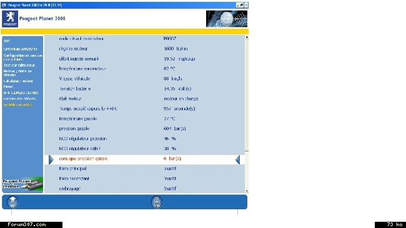Image resolution: width=406 pixels, height=228 pixels.
Task: Click the scrollbar down arrow
Action: click(x=247, y=191)
